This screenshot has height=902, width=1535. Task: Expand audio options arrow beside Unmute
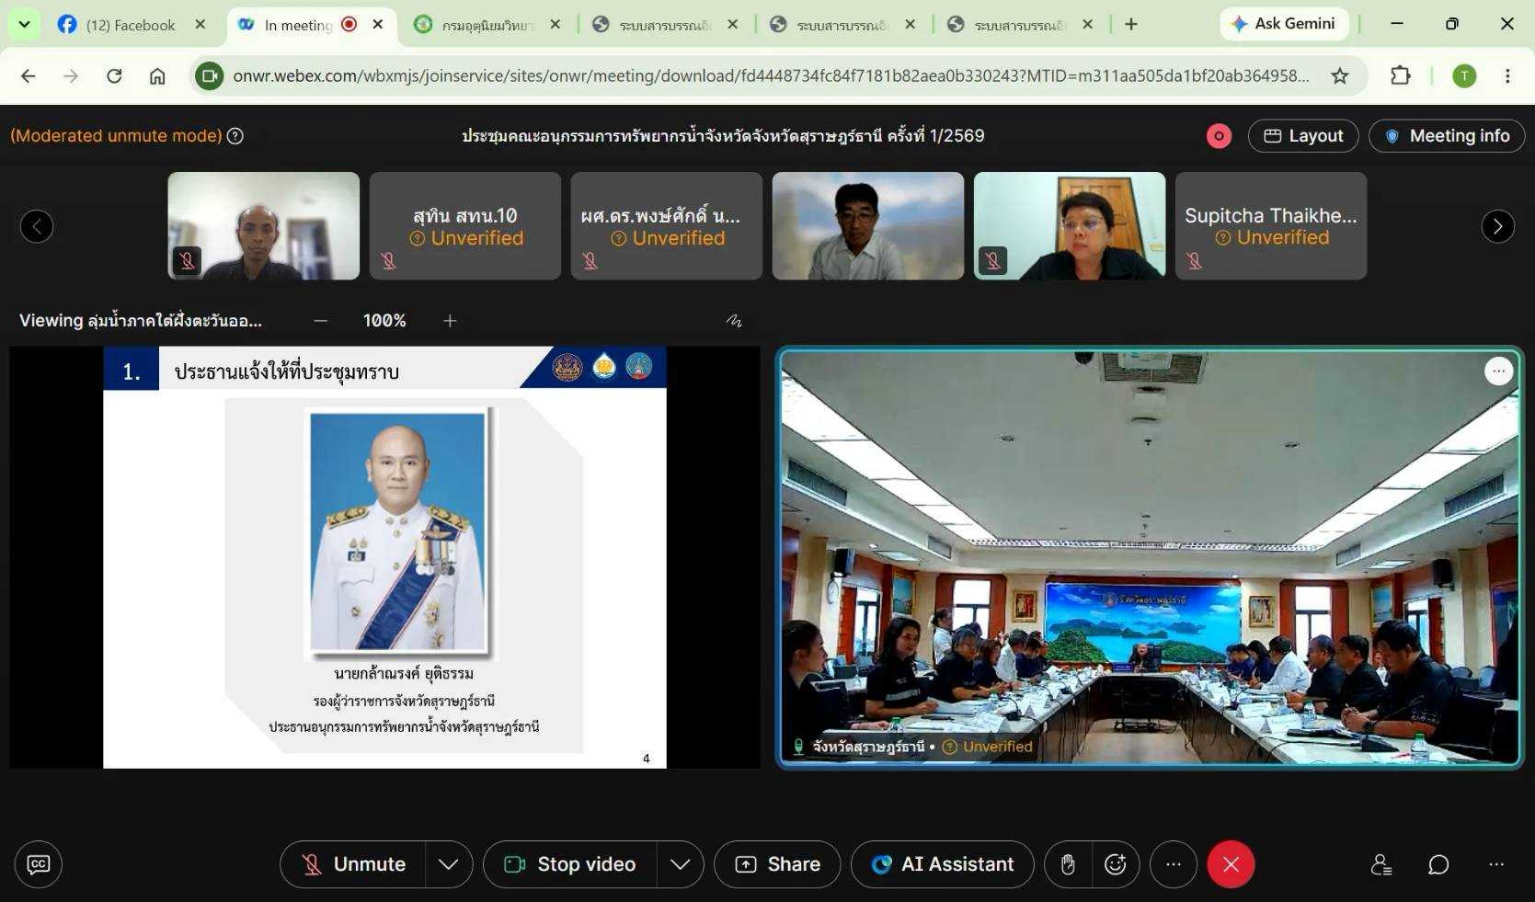pyautogui.click(x=449, y=864)
